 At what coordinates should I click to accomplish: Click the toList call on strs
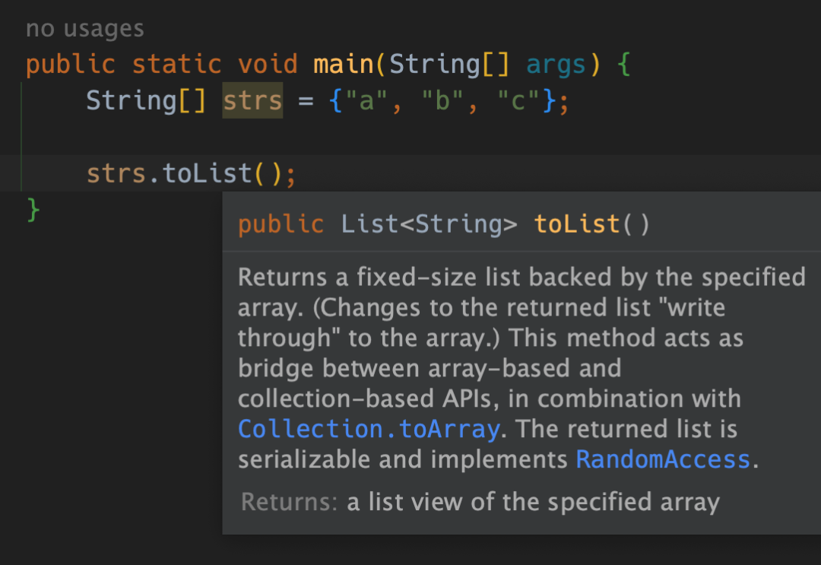point(208,173)
